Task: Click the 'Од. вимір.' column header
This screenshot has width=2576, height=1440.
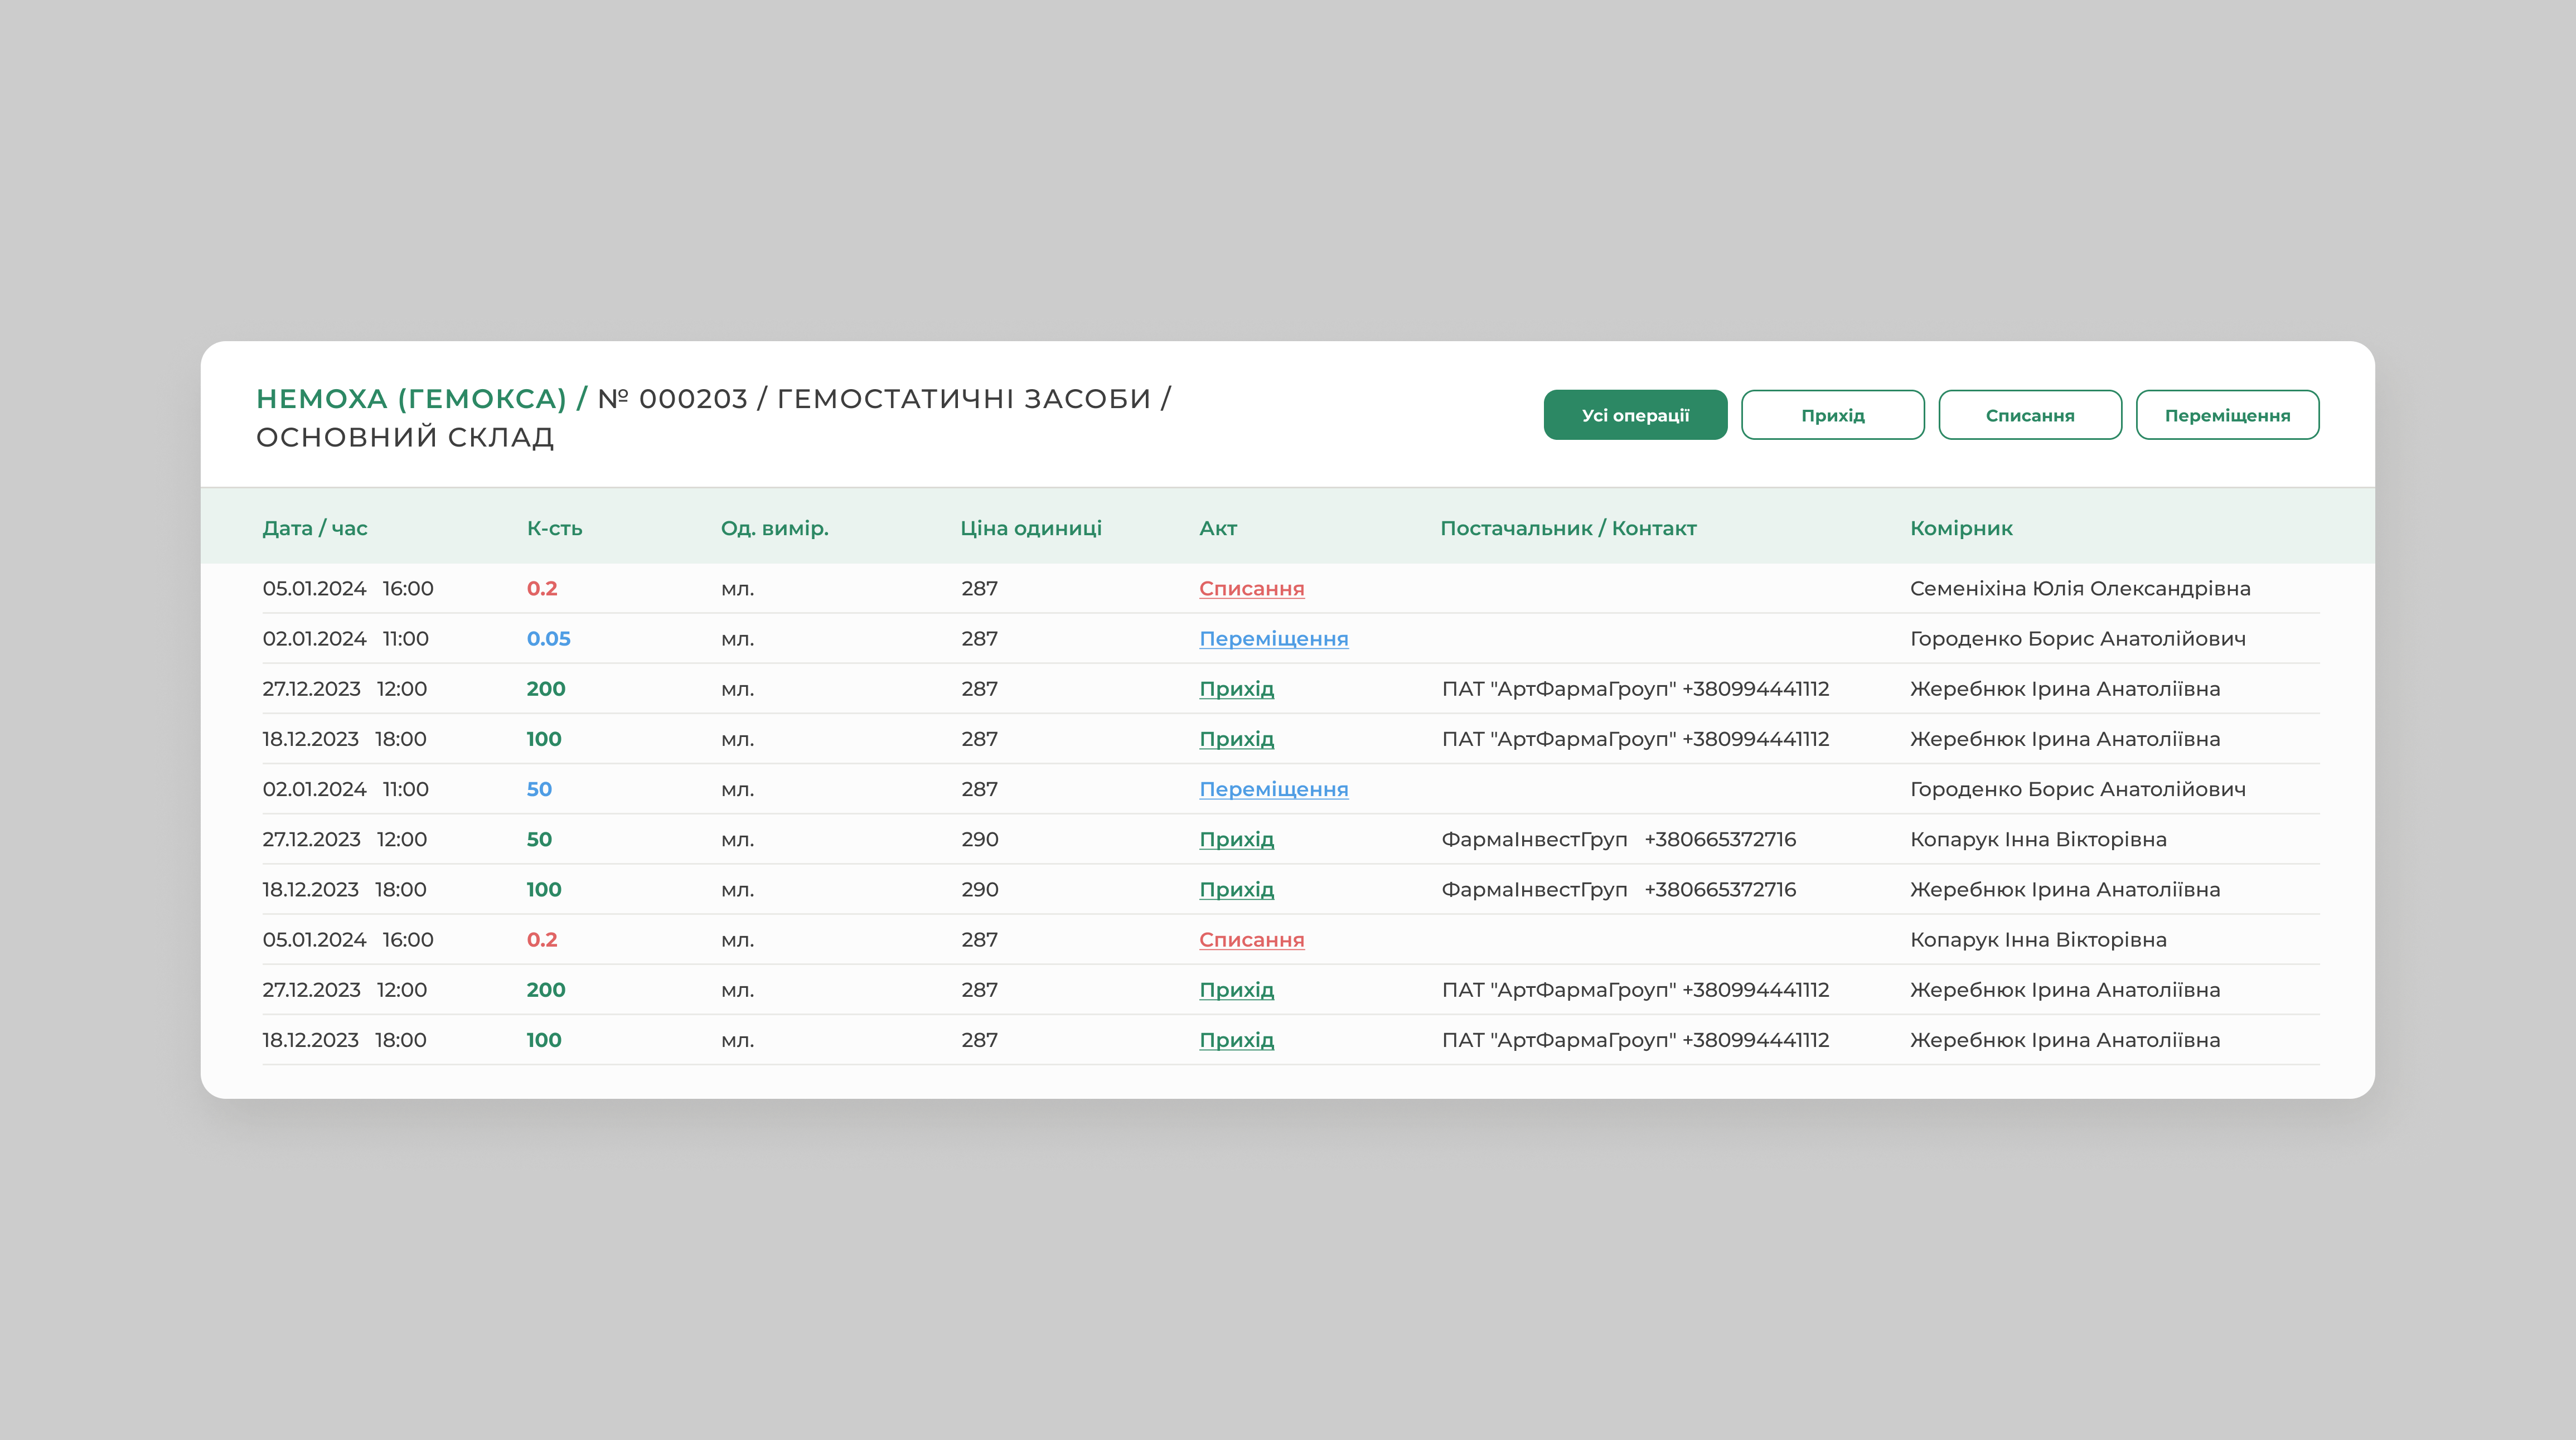Action: click(x=774, y=528)
